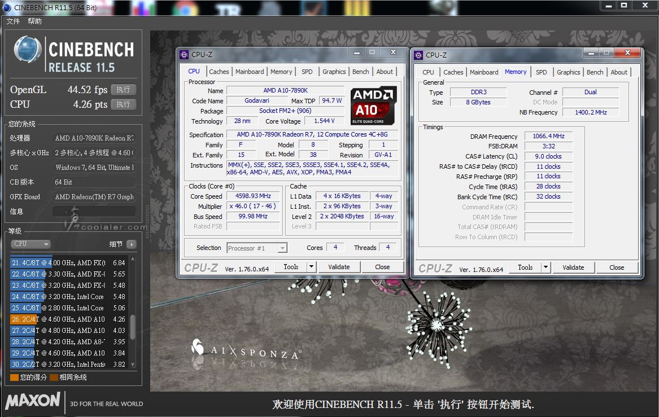Image resolution: width=659 pixels, height=417 pixels.
Task: Open the Tools dropdown arrow in the CPU window
Action: tap(311, 267)
